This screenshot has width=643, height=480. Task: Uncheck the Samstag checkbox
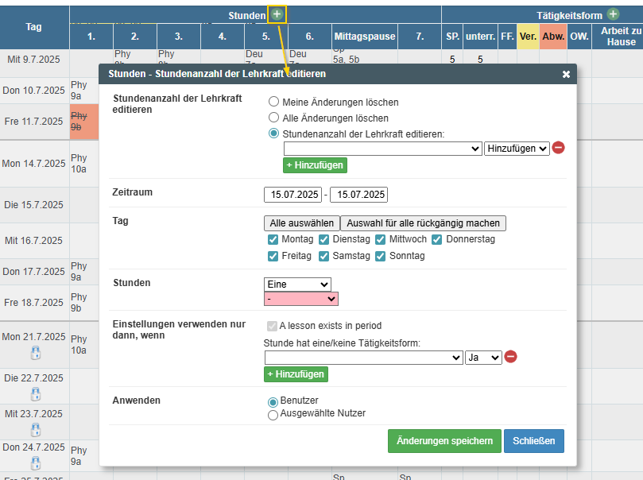pyautogui.click(x=324, y=256)
